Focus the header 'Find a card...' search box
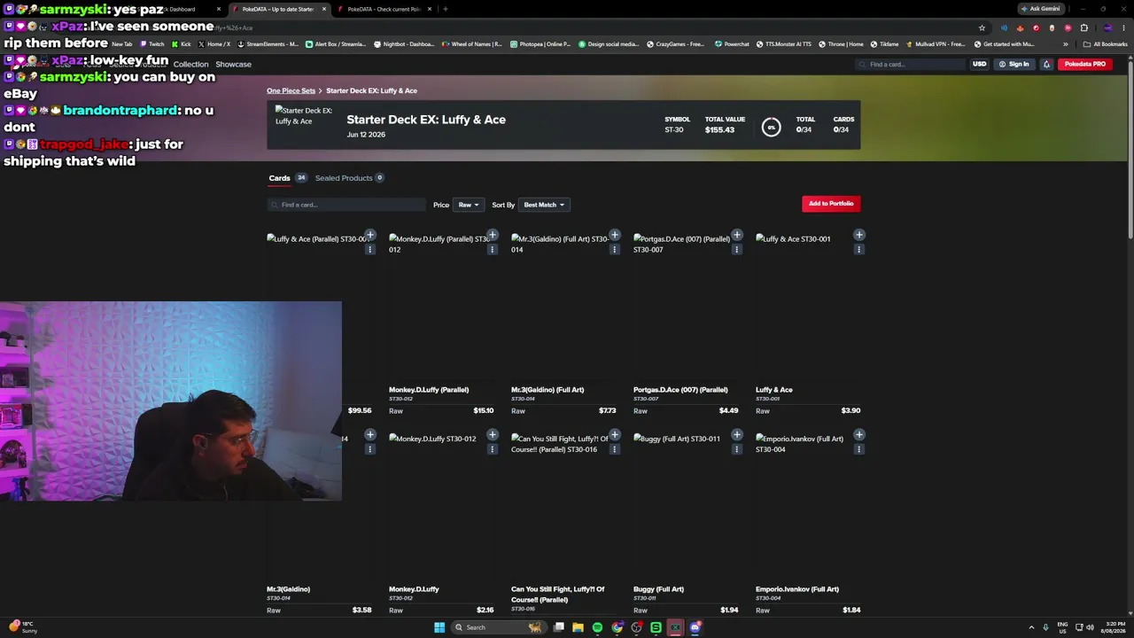The height and width of the screenshot is (638, 1134). coord(911,64)
